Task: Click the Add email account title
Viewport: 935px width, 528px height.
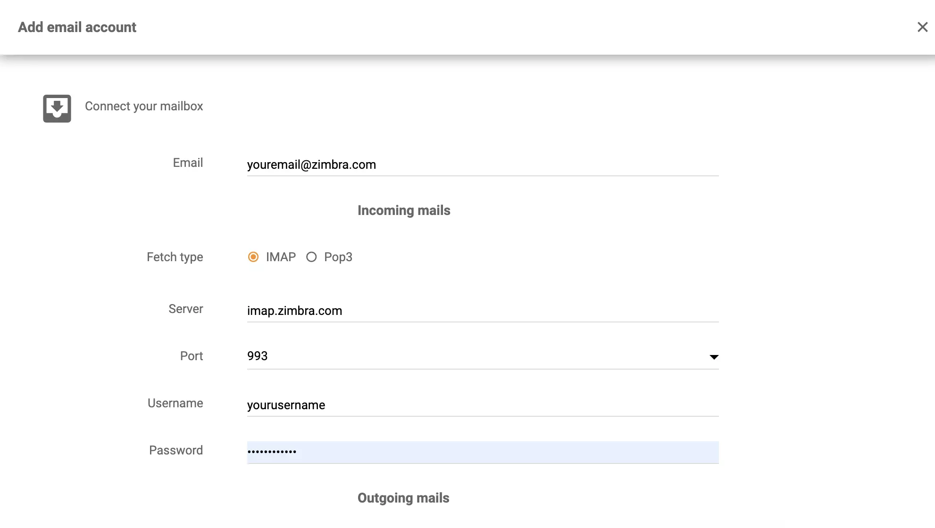Action: (x=77, y=27)
